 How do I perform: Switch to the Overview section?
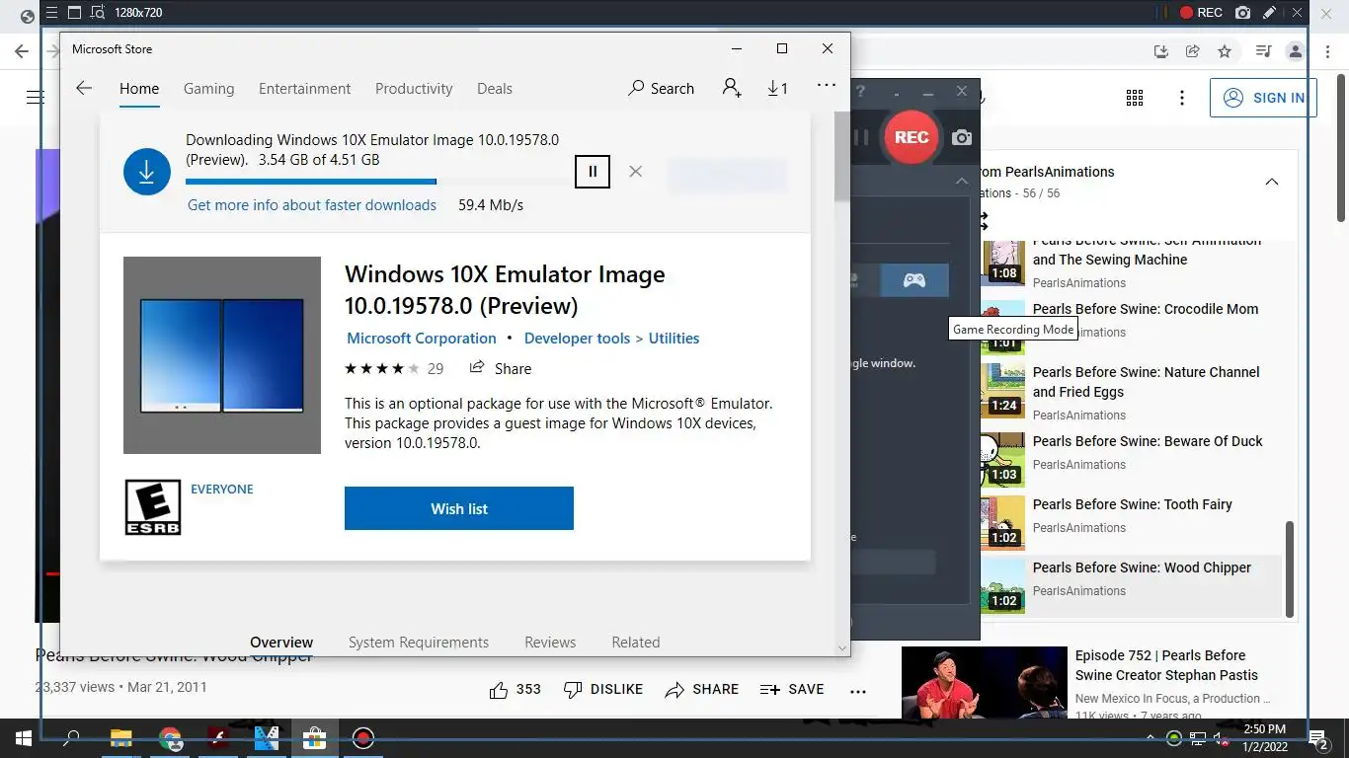point(281,642)
